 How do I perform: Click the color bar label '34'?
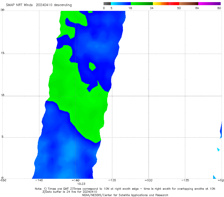pyautogui.click(x=152, y=8)
